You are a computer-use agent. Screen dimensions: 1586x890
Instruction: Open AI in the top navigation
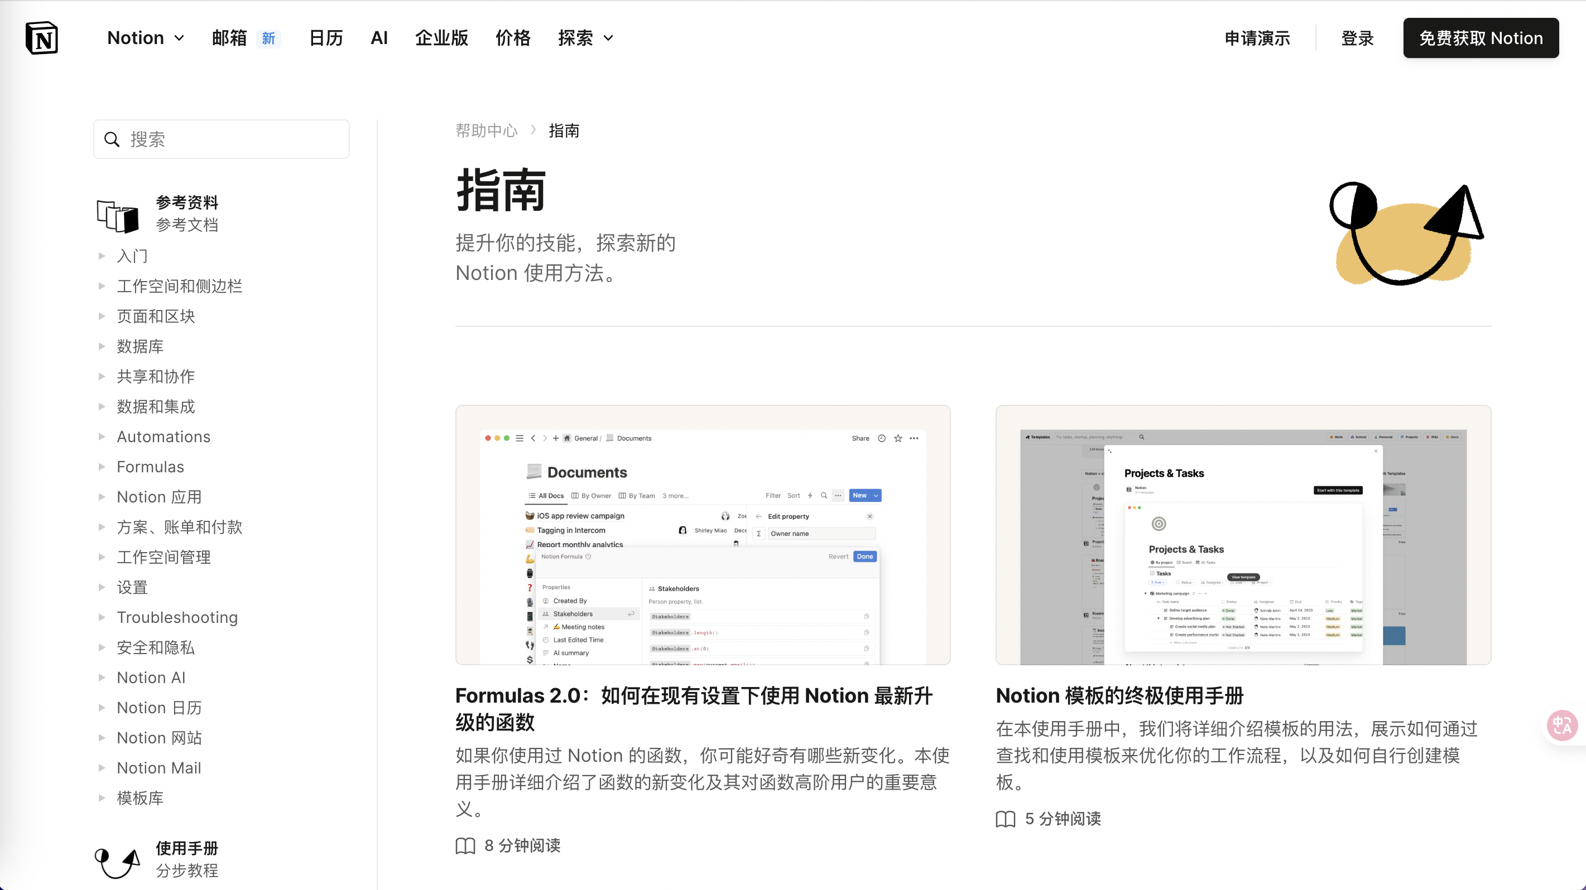point(379,38)
